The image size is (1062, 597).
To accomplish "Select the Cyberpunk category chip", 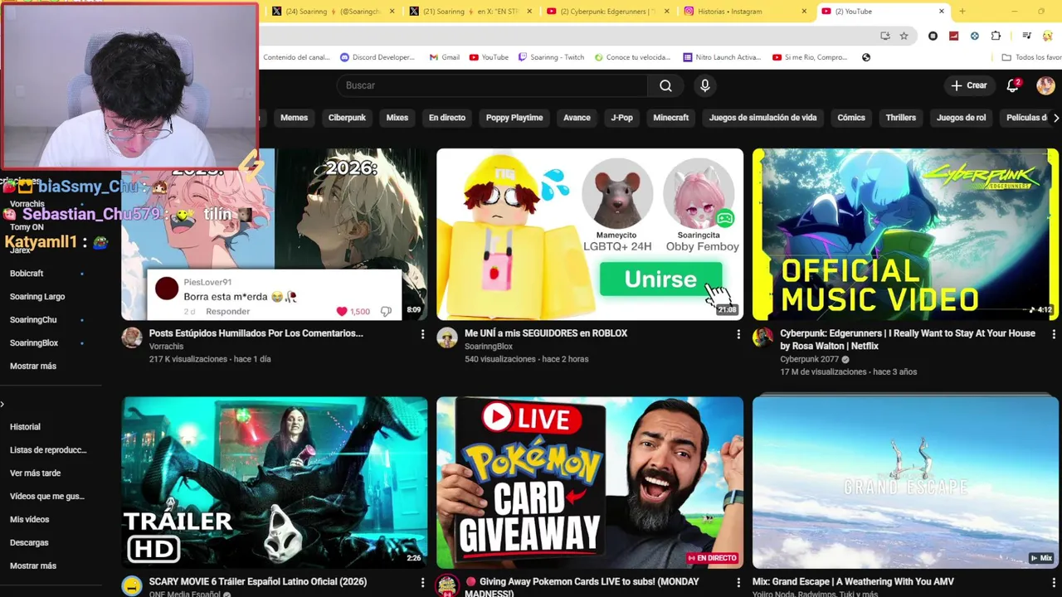I will (x=347, y=118).
